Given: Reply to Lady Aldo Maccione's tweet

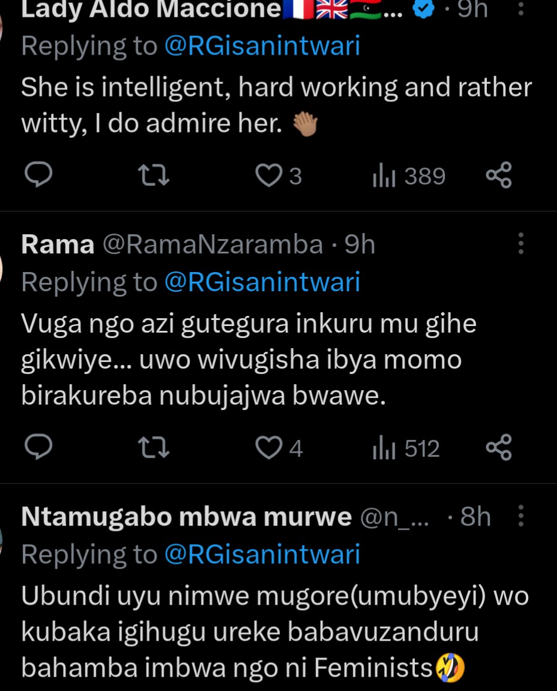Looking at the screenshot, I should 39,176.
